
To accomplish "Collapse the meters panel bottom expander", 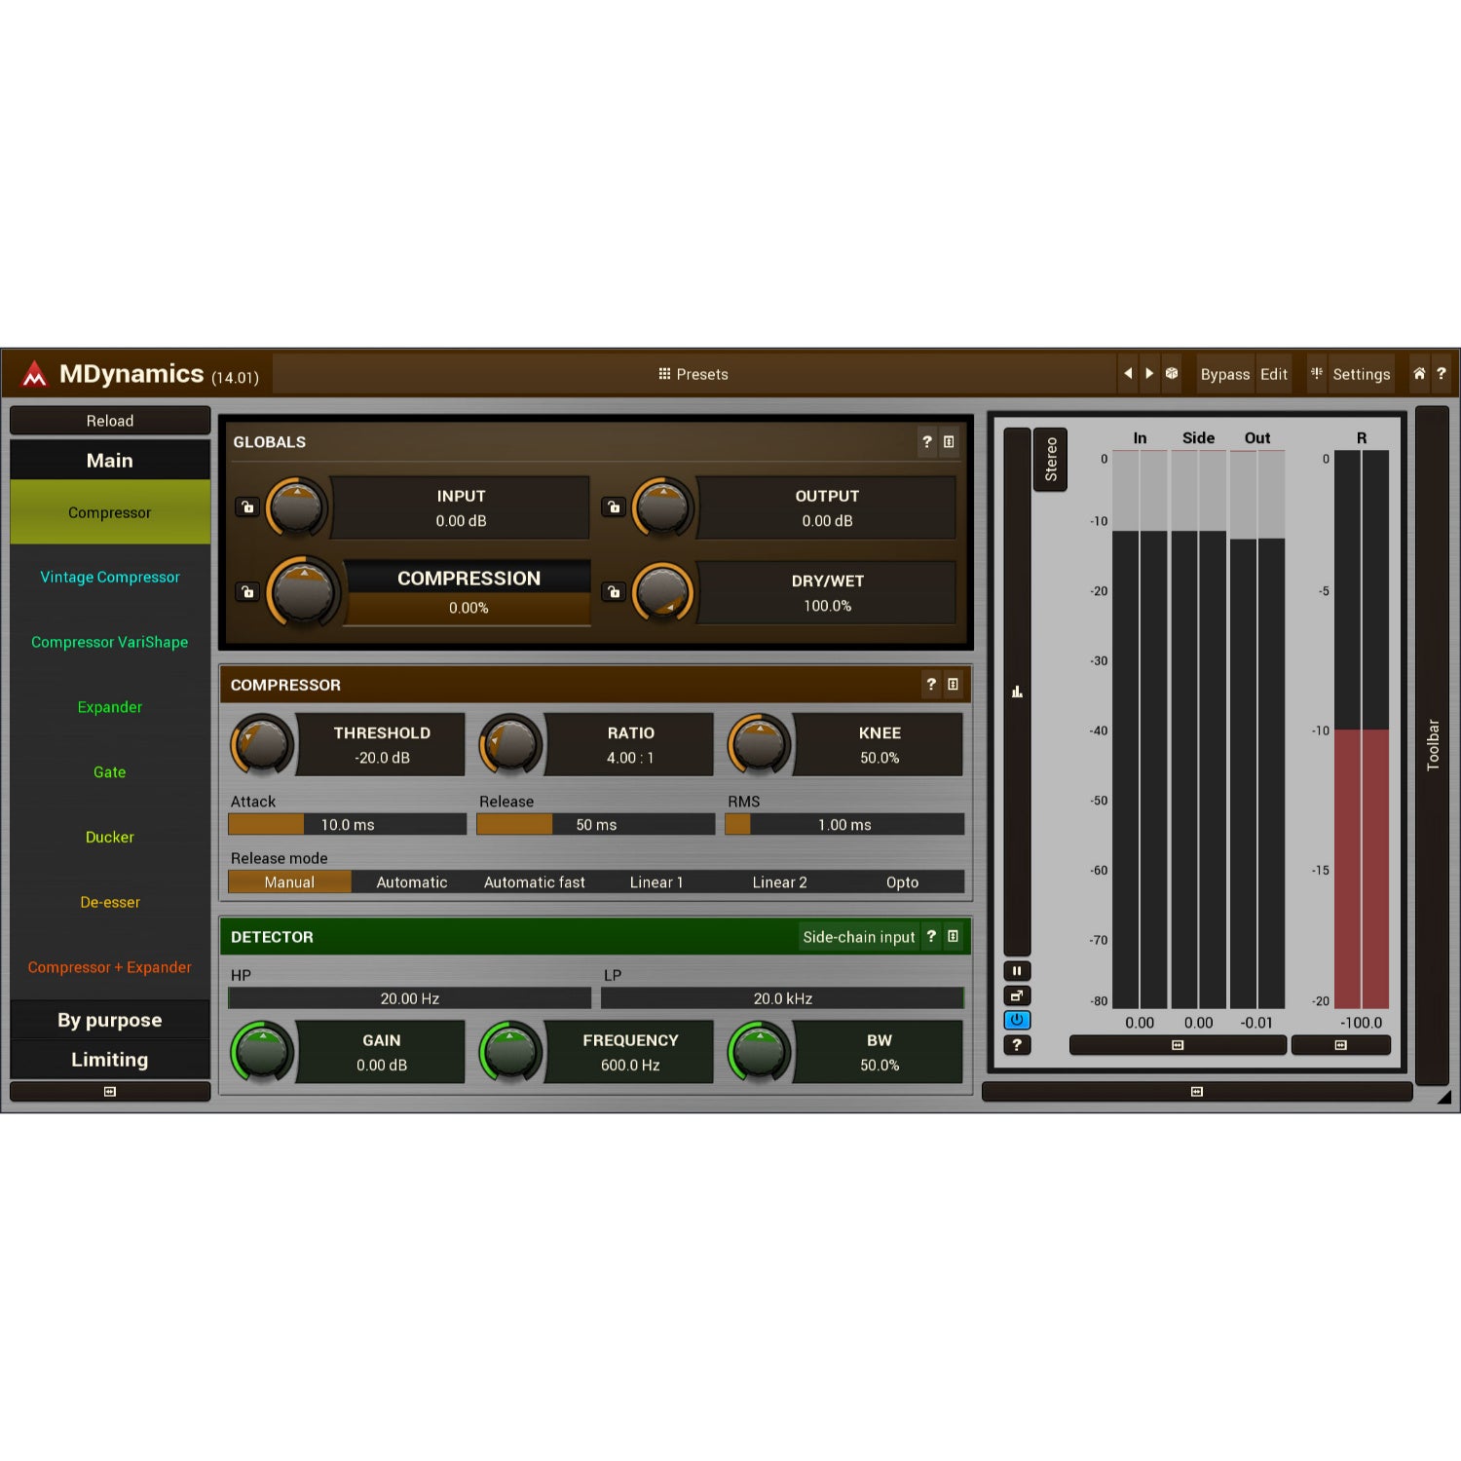I will [1197, 1092].
